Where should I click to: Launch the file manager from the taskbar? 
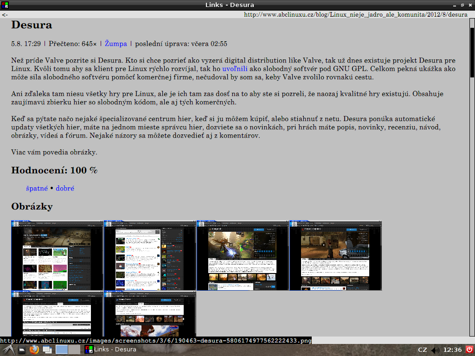point(22,350)
